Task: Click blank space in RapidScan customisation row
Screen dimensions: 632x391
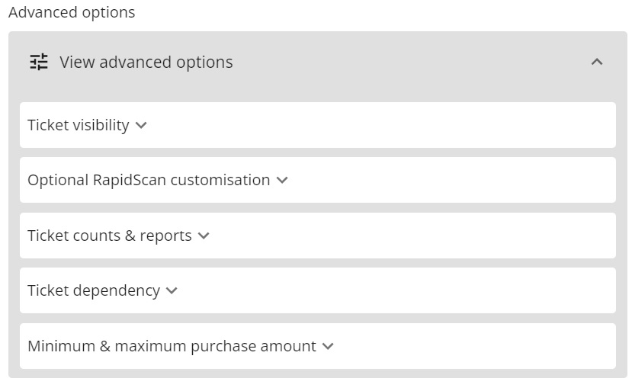Action: (457, 181)
